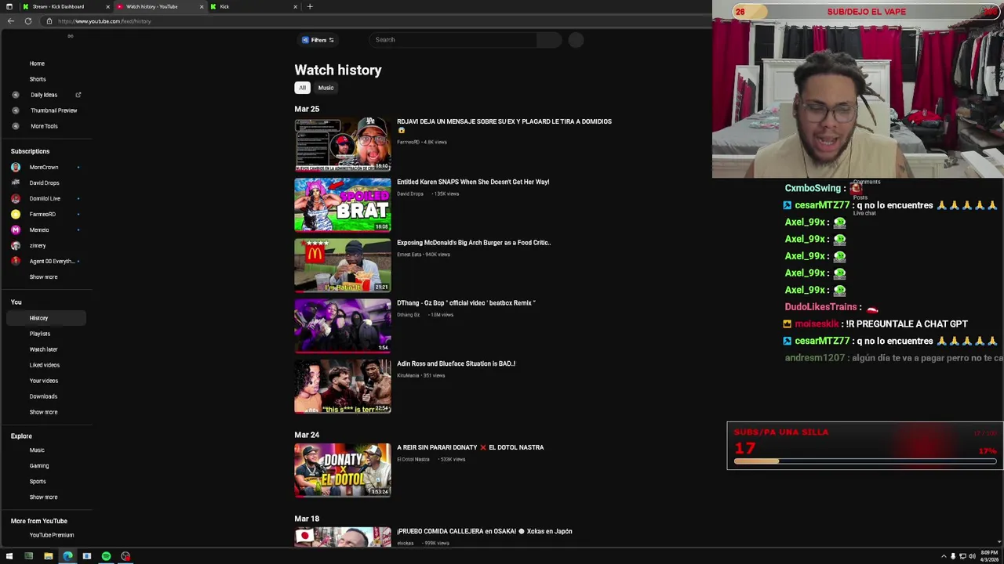Open Entitled Karen SNAPS video title

[x=473, y=182]
